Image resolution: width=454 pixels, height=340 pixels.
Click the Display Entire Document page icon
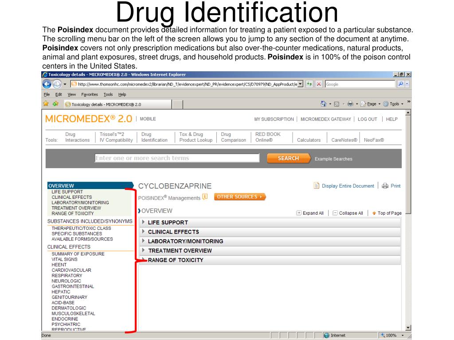click(x=317, y=185)
